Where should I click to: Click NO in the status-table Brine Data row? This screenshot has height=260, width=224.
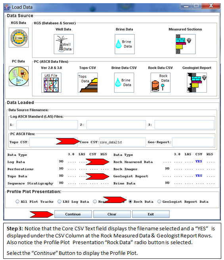click(x=167, y=183)
